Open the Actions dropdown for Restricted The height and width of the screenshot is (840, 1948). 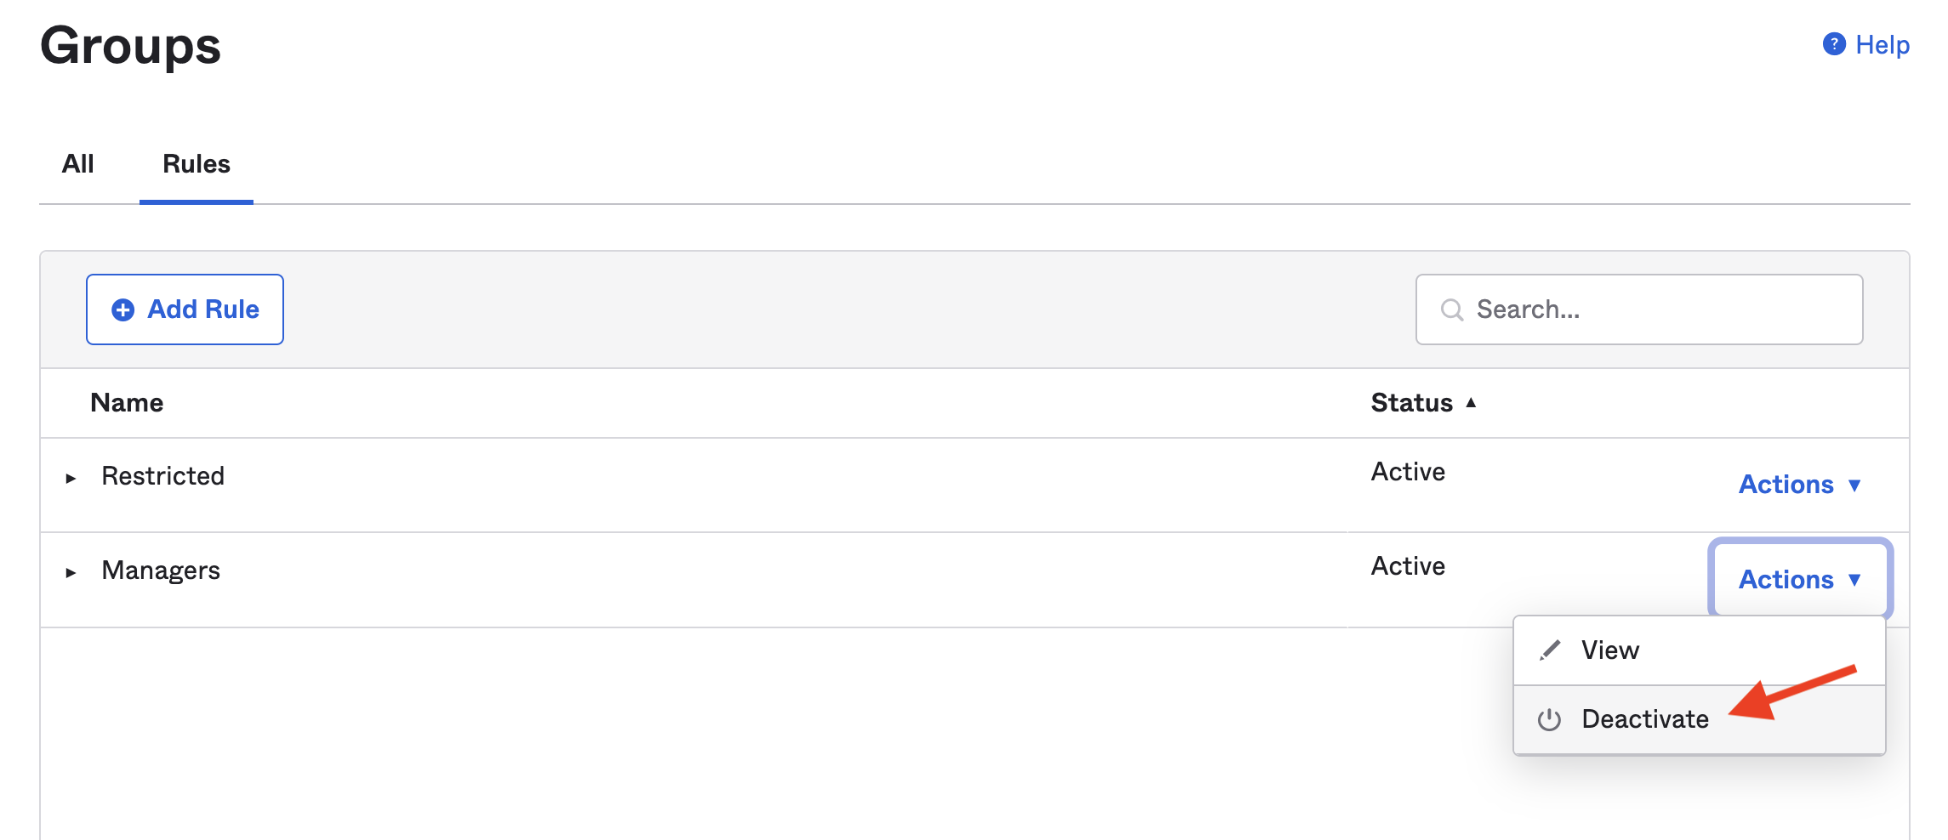pos(1799,485)
